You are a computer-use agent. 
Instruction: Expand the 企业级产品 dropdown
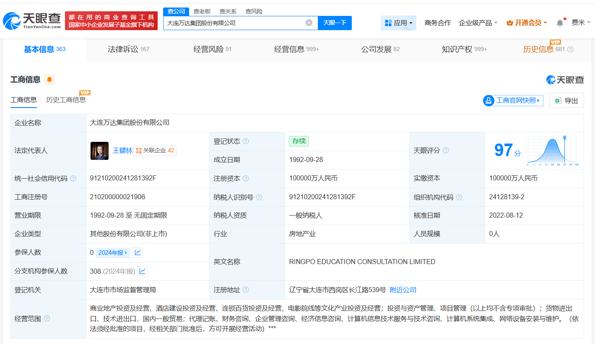click(x=478, y=23)
